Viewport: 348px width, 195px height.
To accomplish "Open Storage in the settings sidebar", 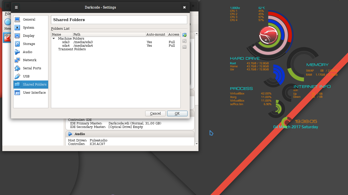I will 31,44.
